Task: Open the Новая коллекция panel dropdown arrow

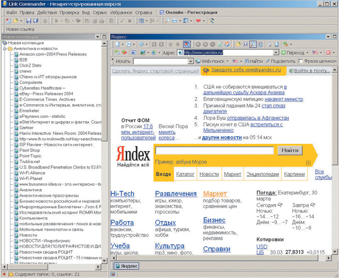Action: click(x=98, y=37)
